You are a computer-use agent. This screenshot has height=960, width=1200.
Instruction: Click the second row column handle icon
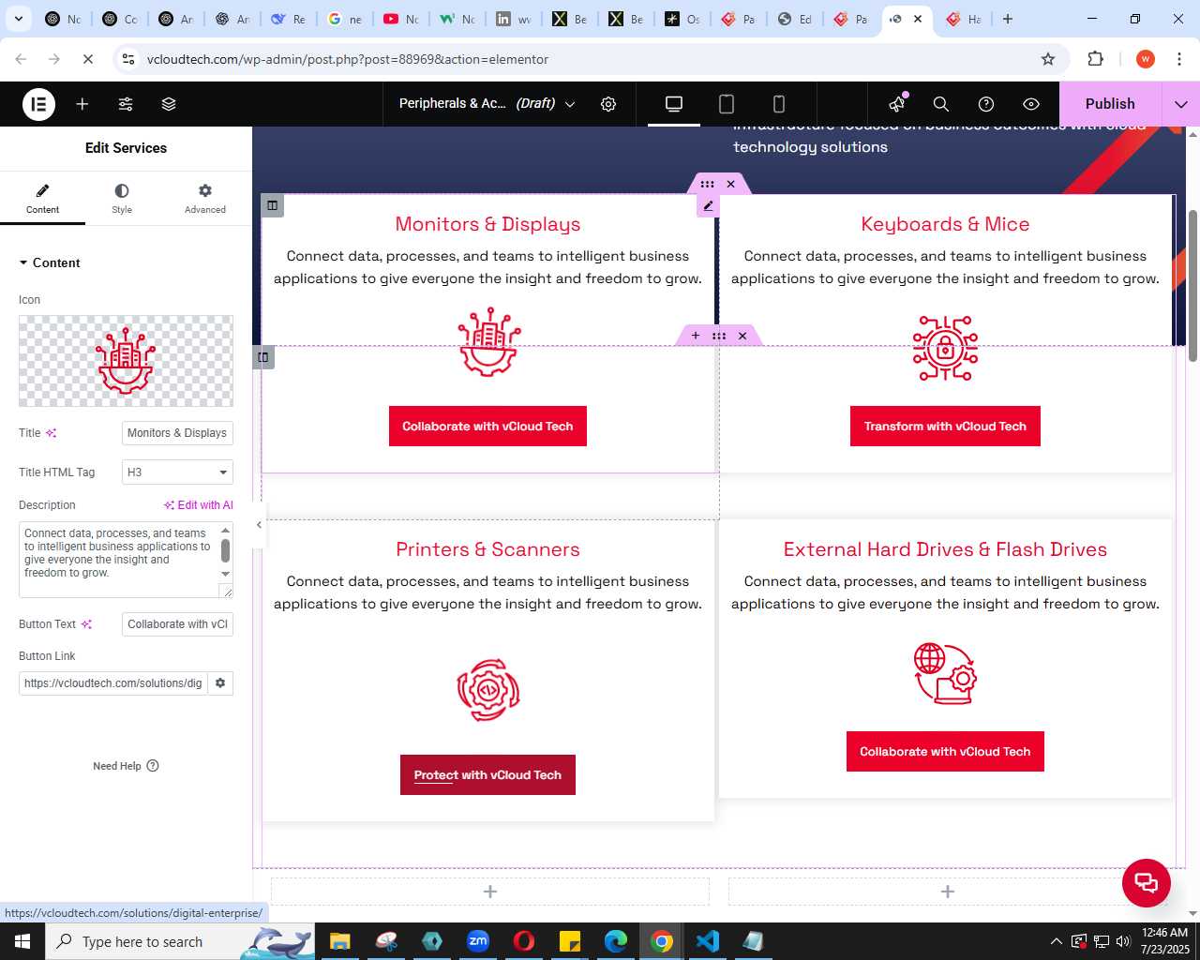coord(263,357)
